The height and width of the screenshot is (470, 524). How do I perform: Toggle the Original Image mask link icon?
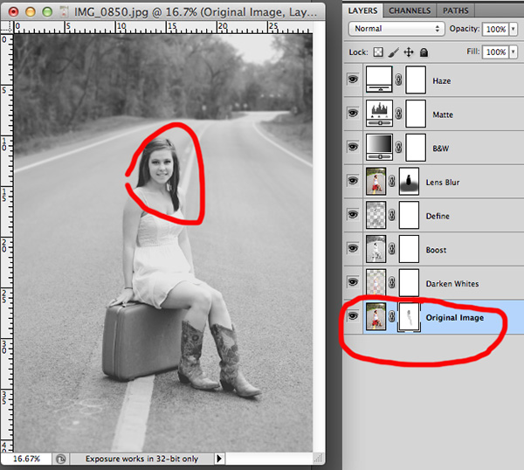(x=392, y=316)
